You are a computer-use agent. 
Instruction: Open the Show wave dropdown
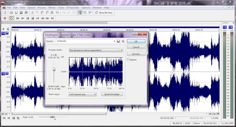83,94
